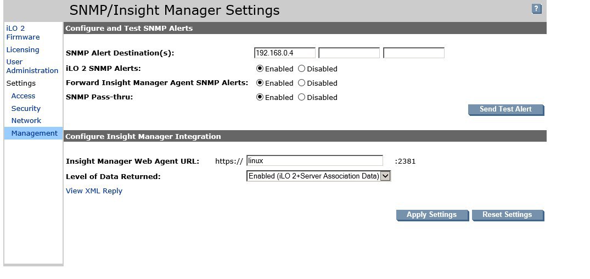The image size is (590, 279).
Task: Click the first SNMP Alert Destination field
Action: (x=285, y=53)
